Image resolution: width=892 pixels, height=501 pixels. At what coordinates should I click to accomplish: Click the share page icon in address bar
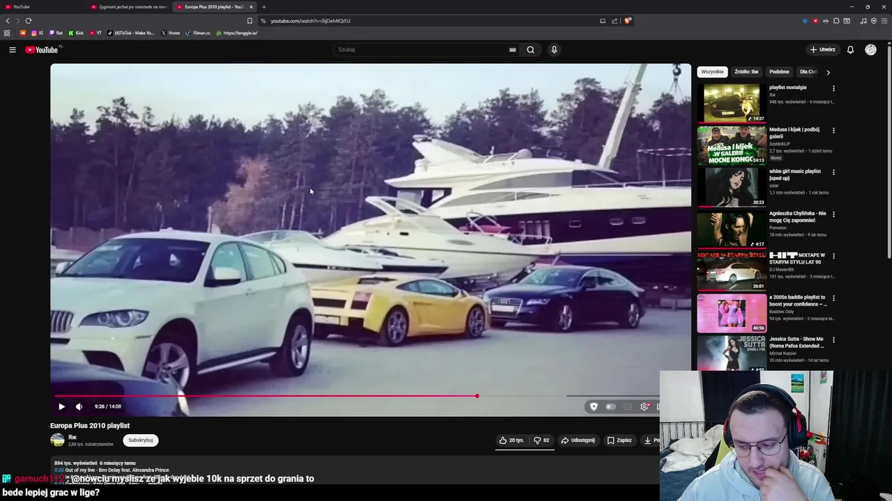click(x=615, y=21)
